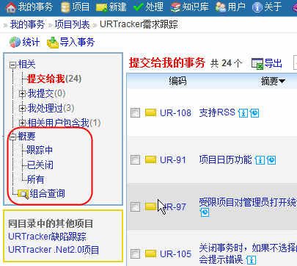
Task: Open issue link UR-108
Action: 175,113
